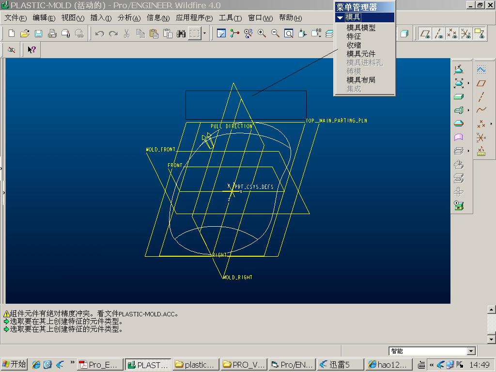The image size is (496, 372).
Task: Click the mold part locate reference icon
Action: click(459, 70)
